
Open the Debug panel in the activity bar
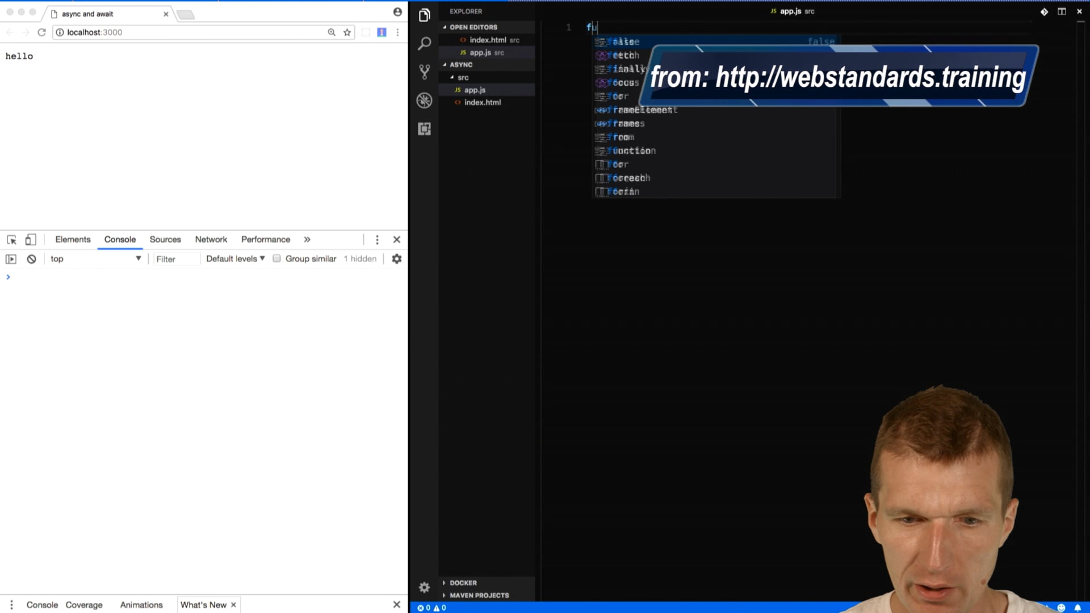(424, 100)
